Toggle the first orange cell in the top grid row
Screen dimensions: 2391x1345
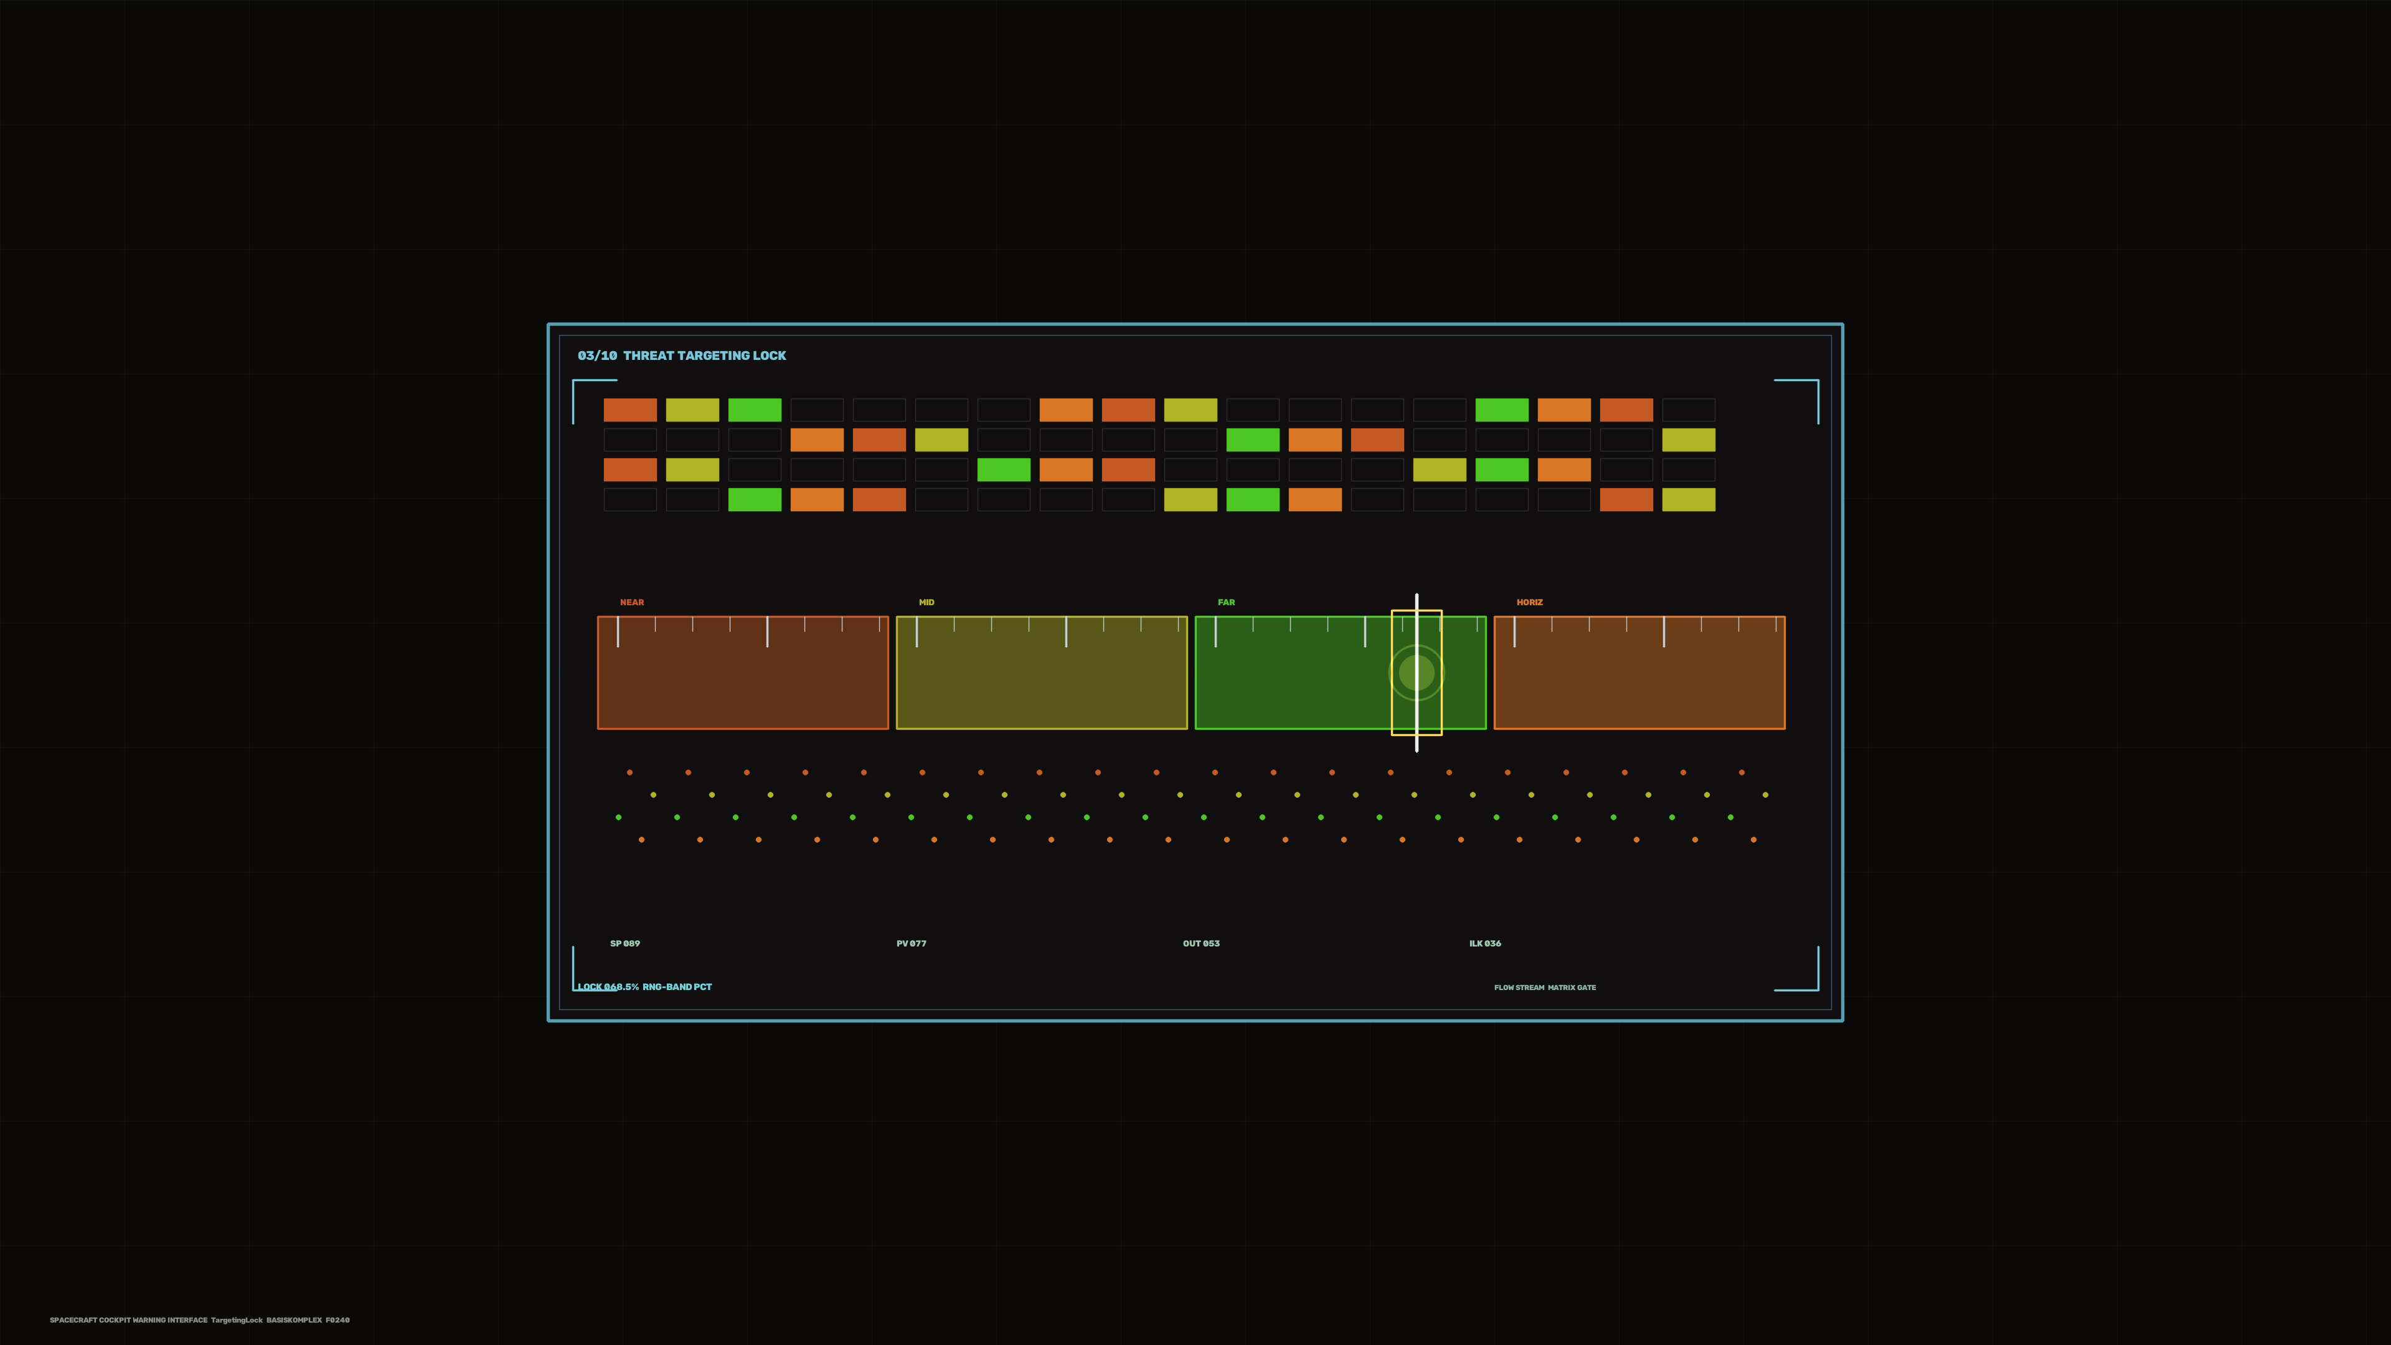click(x=1065, y=410)
